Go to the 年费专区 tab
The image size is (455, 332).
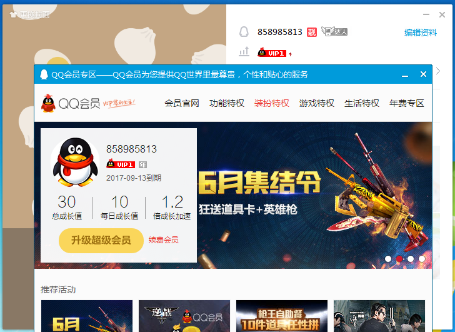coord(406,103)
